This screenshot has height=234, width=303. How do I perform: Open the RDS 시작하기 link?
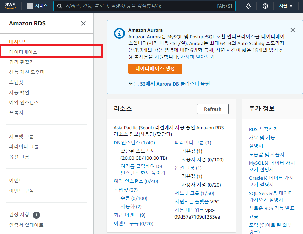pos(263,129)
